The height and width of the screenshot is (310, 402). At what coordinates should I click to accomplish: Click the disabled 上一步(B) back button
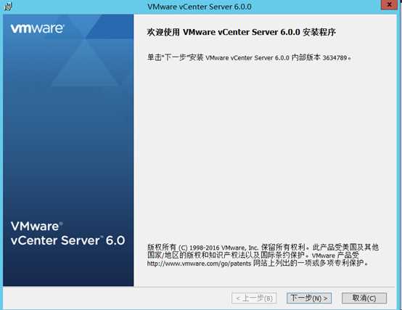coord(254,298)
